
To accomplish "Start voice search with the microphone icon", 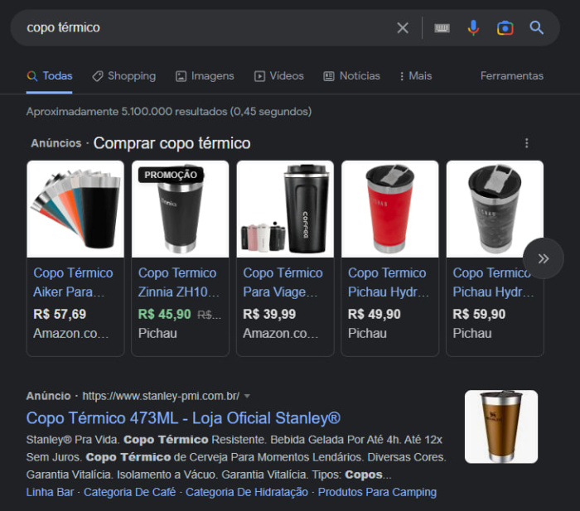I will [473, 27].
